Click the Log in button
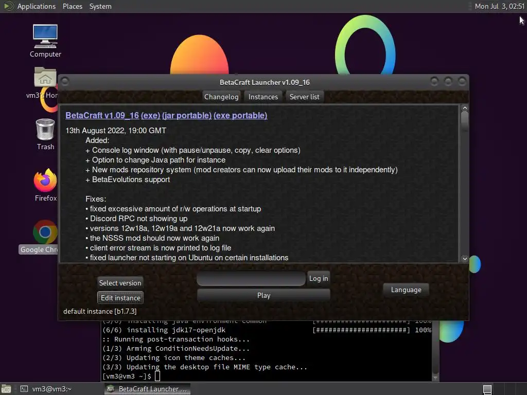 318,278
